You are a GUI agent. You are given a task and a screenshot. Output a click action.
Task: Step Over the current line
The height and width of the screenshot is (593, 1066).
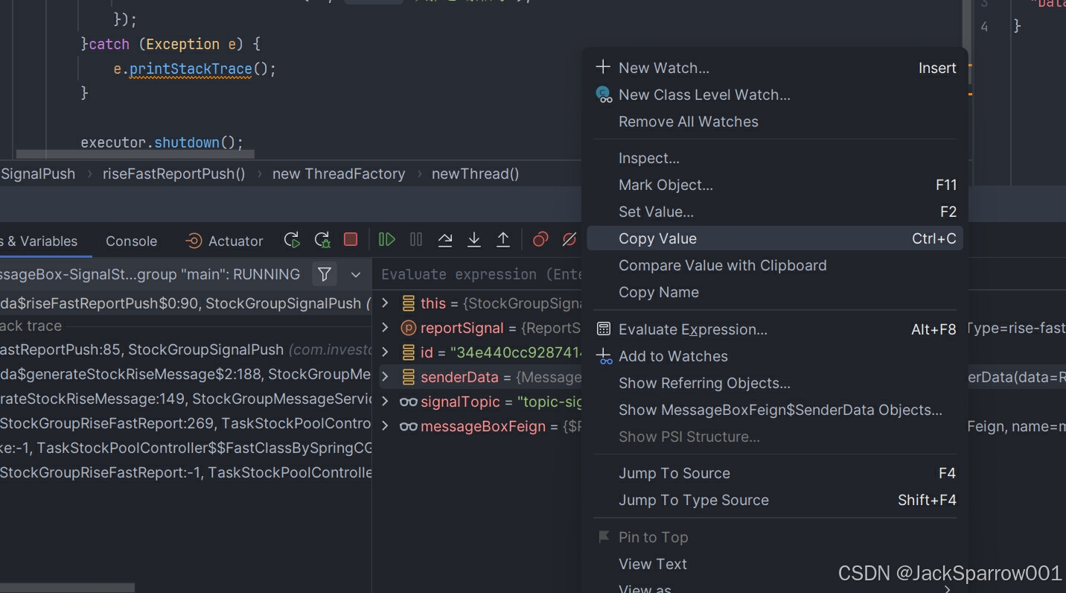coord(445,239)
